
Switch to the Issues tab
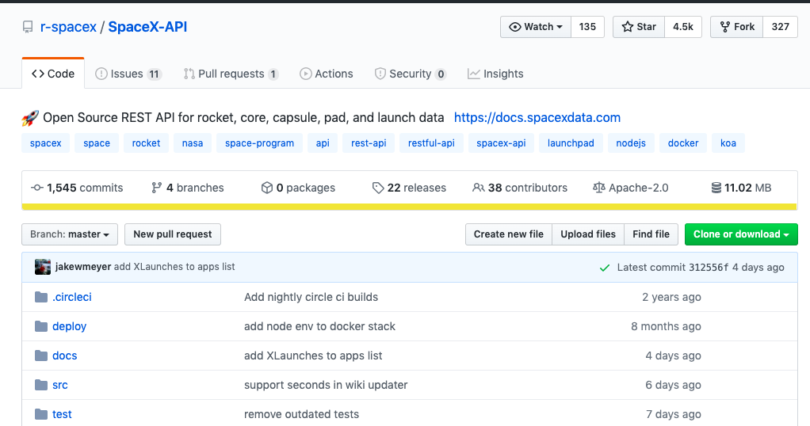tap(128, 74)
